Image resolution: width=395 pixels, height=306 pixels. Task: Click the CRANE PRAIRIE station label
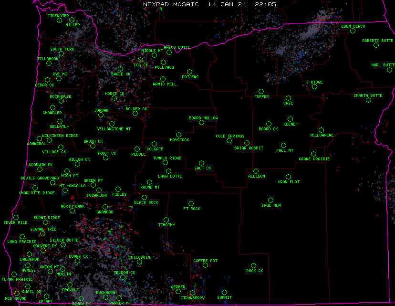[x=314, y=159]
